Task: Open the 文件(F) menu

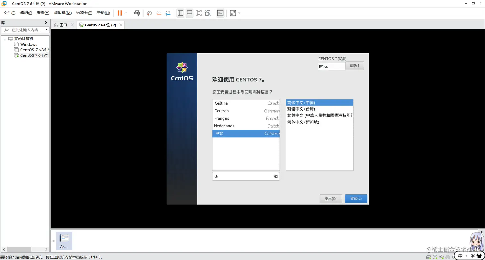Action: click(x=10, y=13)
